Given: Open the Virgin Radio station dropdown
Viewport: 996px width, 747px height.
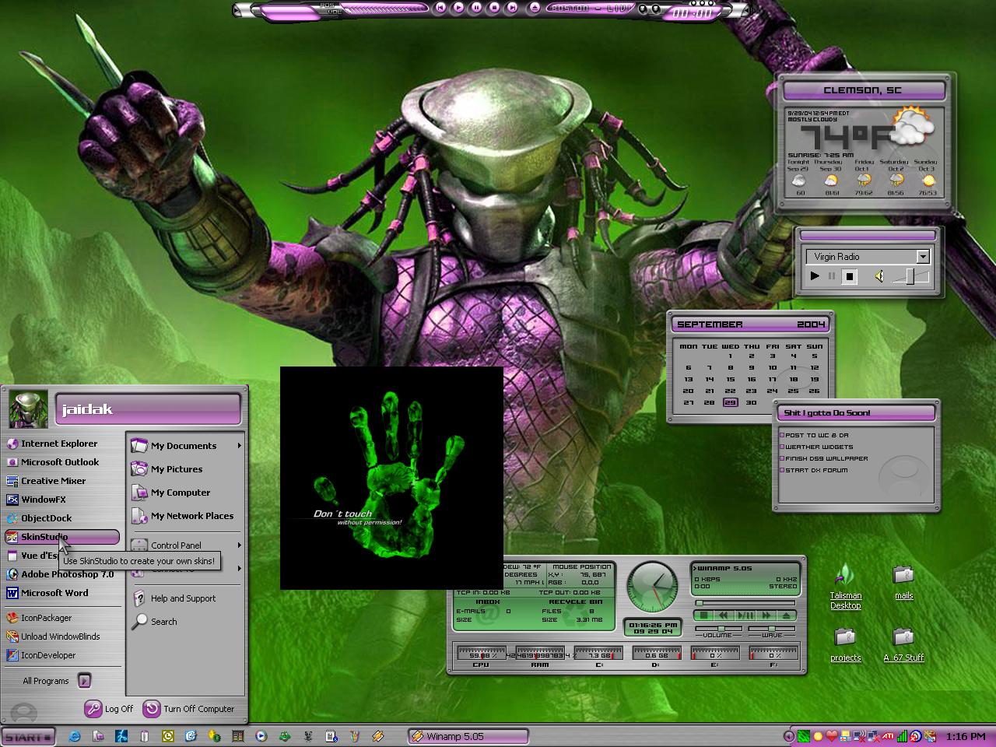Looking at the screenshot, I should [x=923, y=257].
